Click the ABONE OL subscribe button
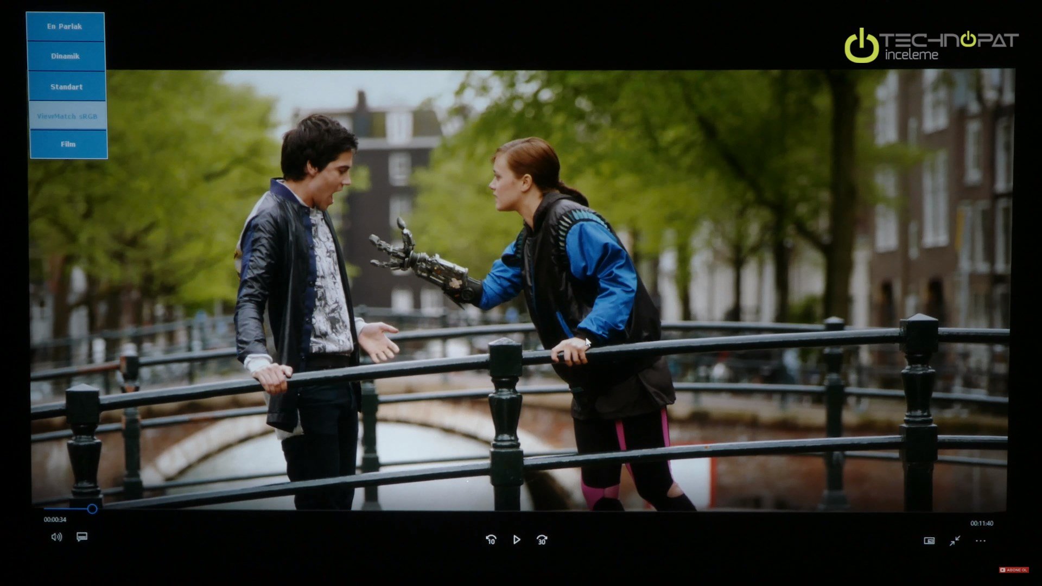The width and height of the screenshot is (1042, 586). (1014, 570)
